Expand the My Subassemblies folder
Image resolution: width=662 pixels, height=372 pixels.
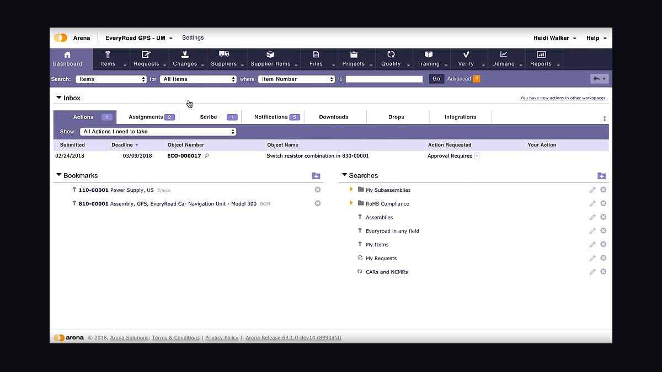coord(351,190)
